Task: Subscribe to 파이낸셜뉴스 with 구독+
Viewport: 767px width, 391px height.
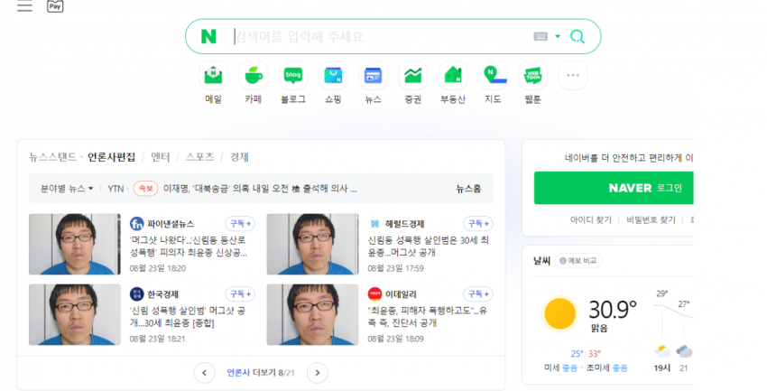Action: pos(240,224)
